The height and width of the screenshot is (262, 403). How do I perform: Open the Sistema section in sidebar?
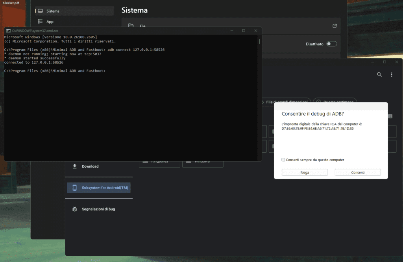(x=53, y=11)
